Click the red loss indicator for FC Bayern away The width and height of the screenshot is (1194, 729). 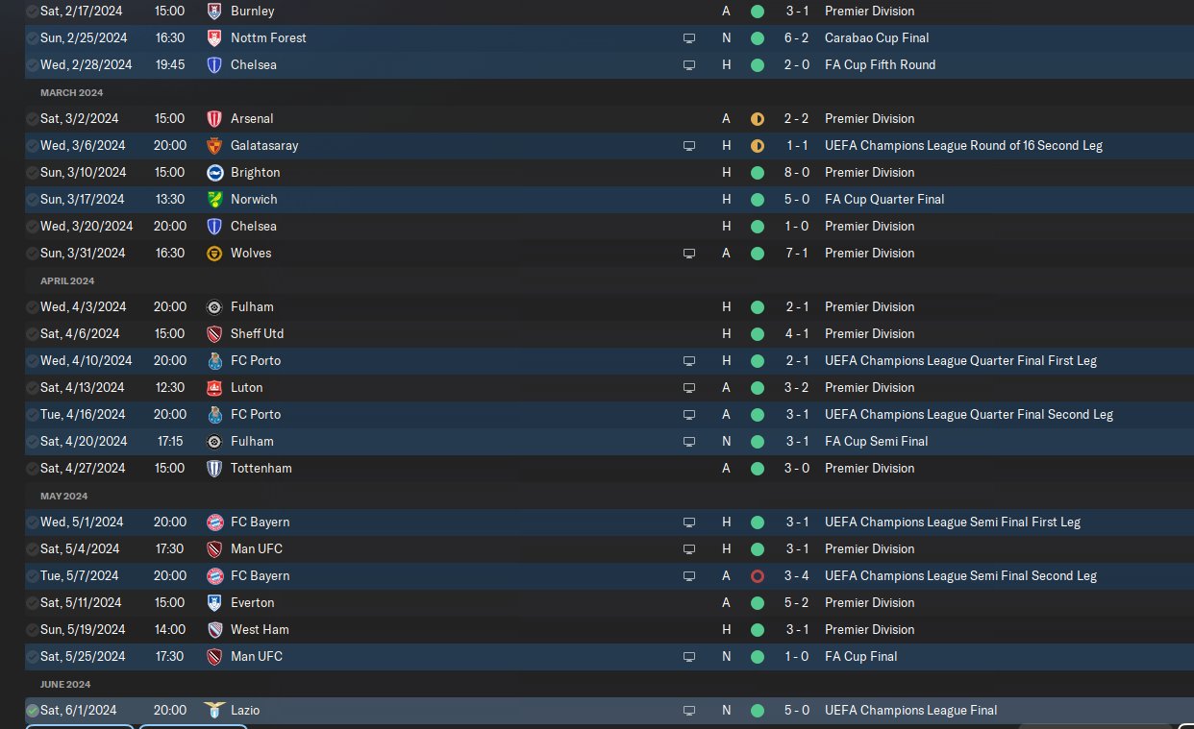[x=758, y=576]
